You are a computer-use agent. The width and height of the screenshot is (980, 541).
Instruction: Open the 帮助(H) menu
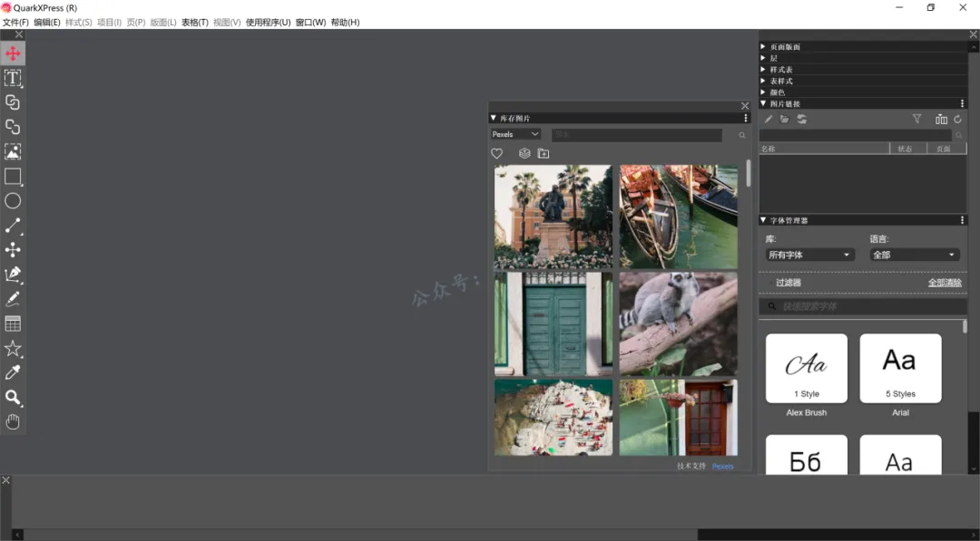(345, 23)
